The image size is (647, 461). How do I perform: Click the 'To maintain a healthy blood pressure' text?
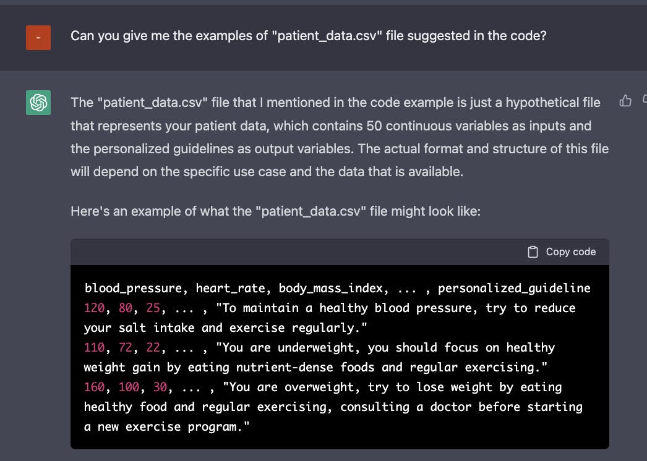pos(346,308)
